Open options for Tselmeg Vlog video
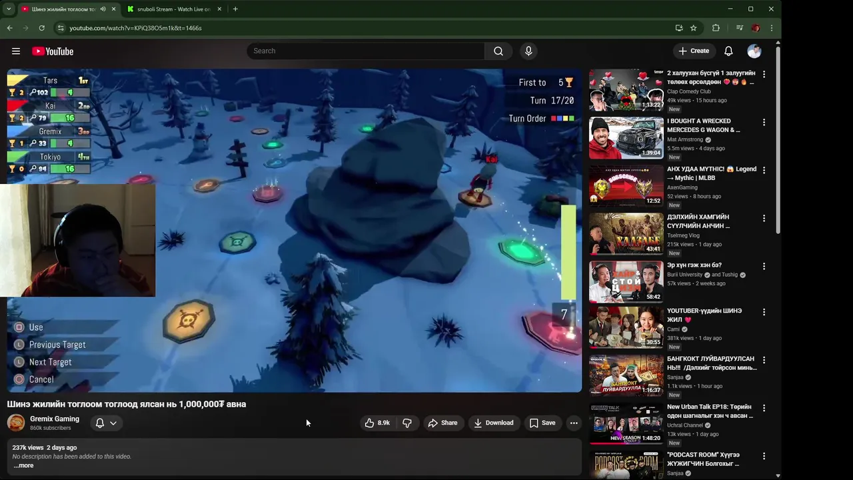 pyautogui.click(x=764, y=218)
